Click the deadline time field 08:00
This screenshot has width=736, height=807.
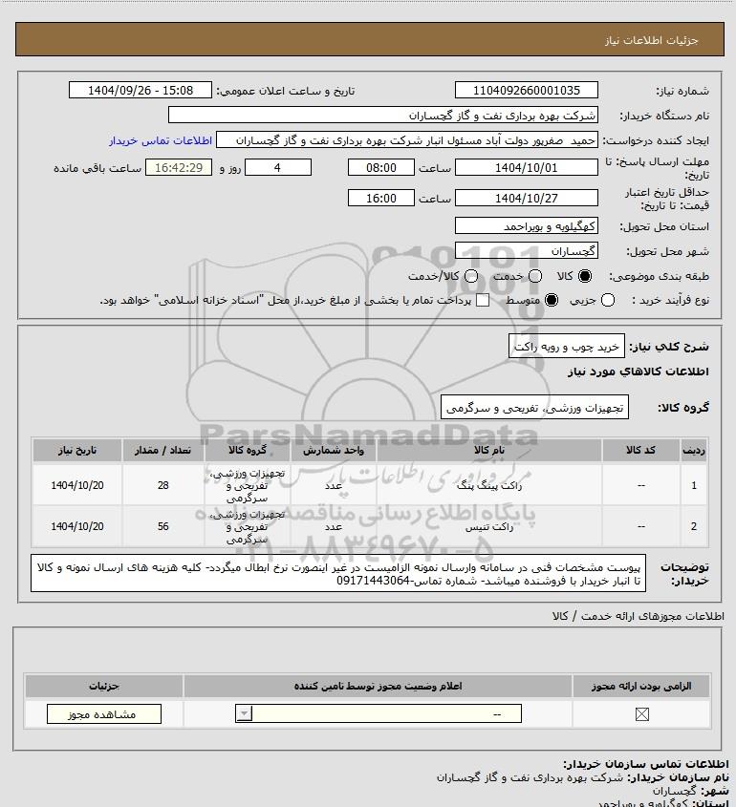point(381,167)
